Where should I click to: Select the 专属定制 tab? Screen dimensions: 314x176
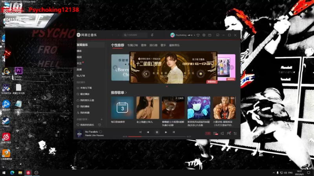(133, 45)
